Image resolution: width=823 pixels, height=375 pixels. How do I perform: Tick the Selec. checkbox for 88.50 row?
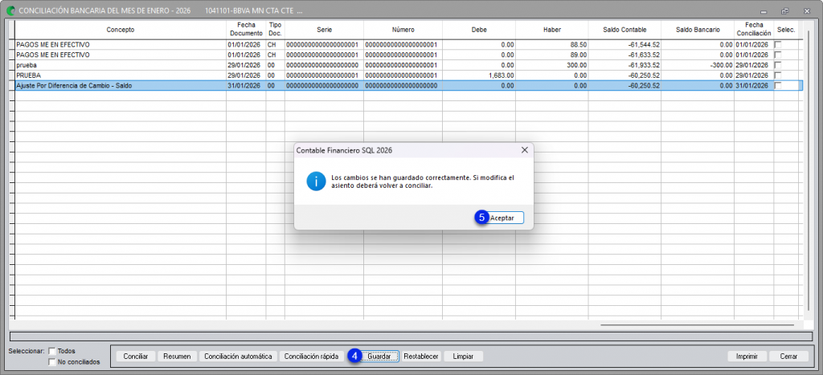778,45
